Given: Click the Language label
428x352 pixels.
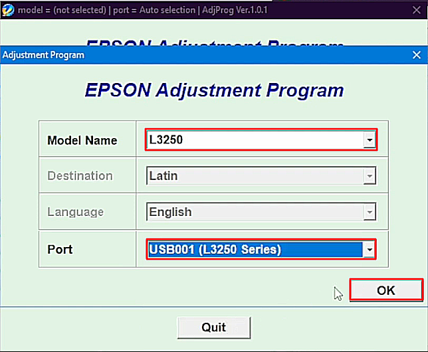Looking at the screenshot, I should point(76,212).
